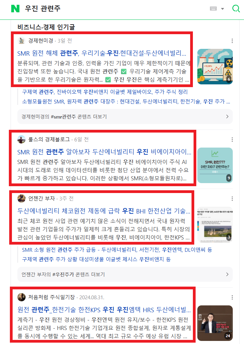Screen dimensions: 244x344
Task: Open the SMR 원전 해체 관련주 post title
Action: (x=102, y=53)
